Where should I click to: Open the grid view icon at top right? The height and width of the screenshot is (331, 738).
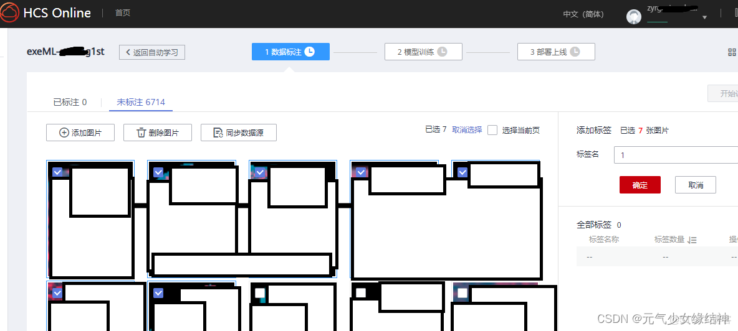[732, 52]
